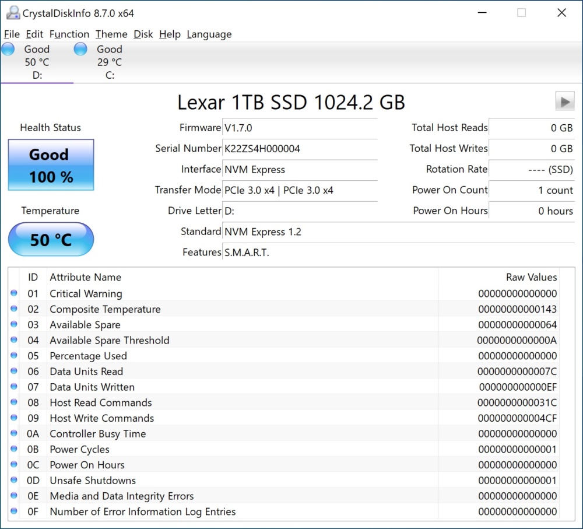Select raw value 00000000000064
This screenshot has width=583, height=529.
[x=518, y=325]
